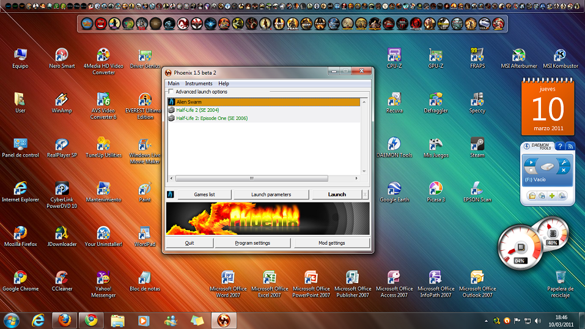The image size is (585, 329).
Task: Open the help question mark in DAEMON Tools gadget
Action: pos(559,146)
